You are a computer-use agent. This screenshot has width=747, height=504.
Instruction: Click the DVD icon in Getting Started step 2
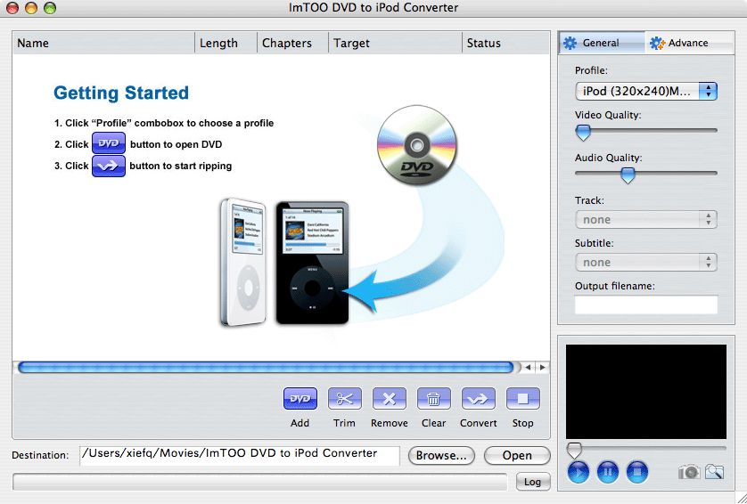click(x=109, y=143)
